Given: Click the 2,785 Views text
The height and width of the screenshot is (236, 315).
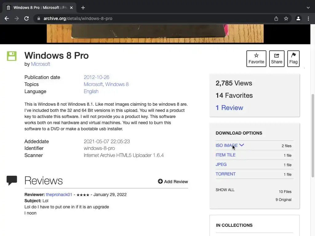Looking at the screenshot, I should pos(234,83).
